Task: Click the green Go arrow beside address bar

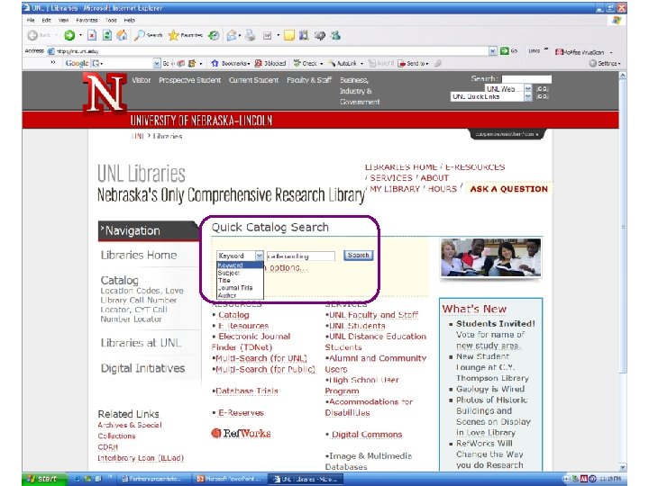Action: (504, 50)
